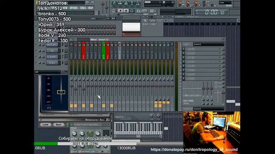
Task: Open the step sequencer shortcut icon
Action: pyautogui.click(x=120, y=3)
